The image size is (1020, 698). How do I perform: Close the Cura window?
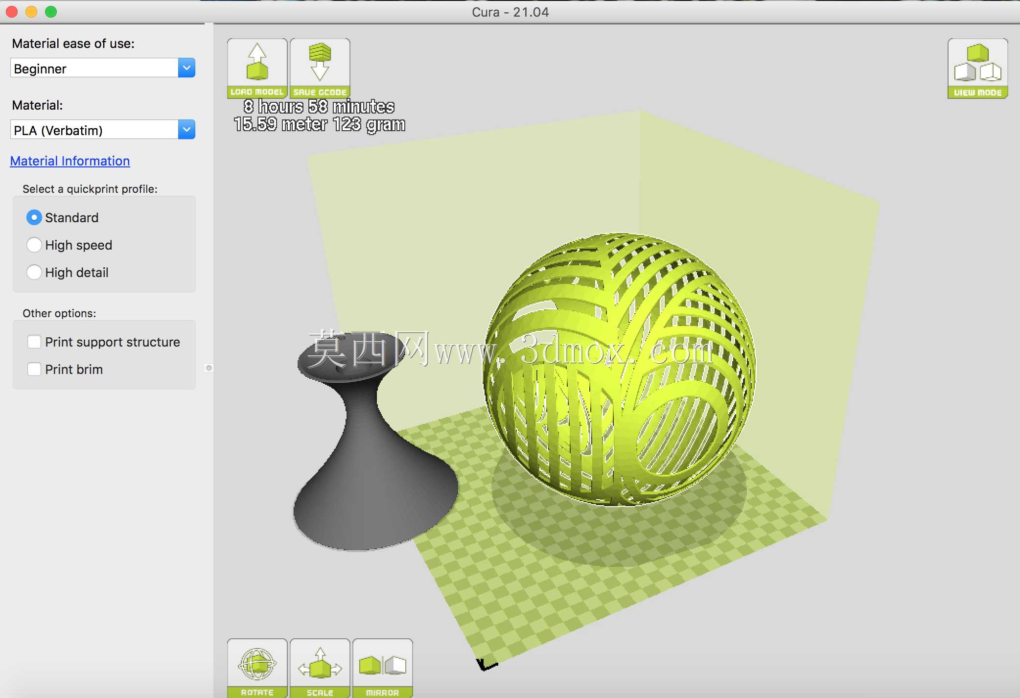12,12
